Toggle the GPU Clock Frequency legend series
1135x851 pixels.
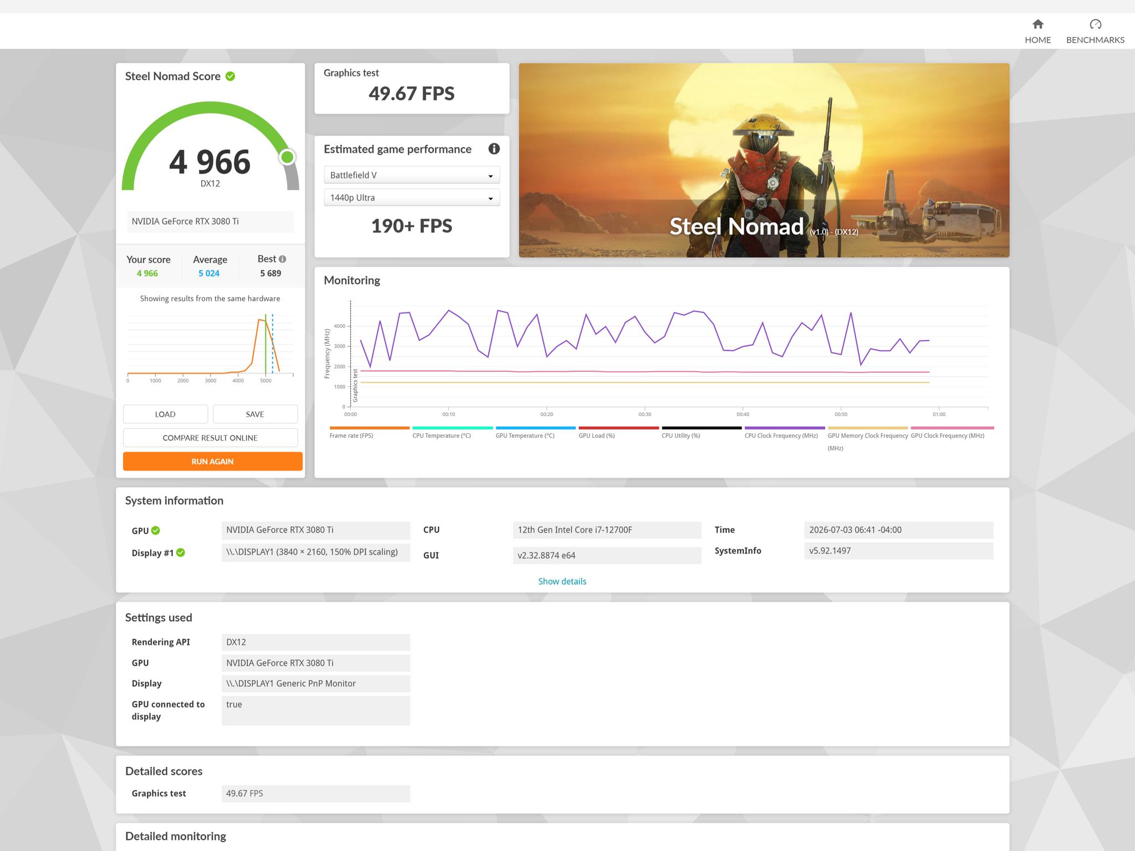[x=948, y=436]
